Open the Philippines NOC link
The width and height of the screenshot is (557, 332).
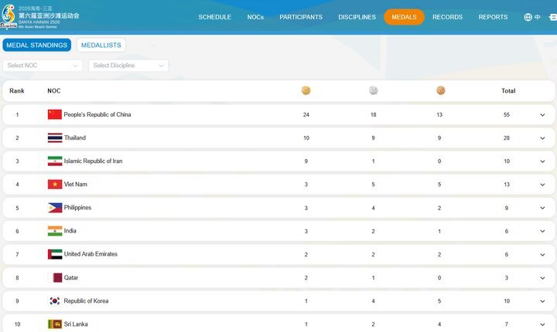pyautogui.click(x=77, y=208)
